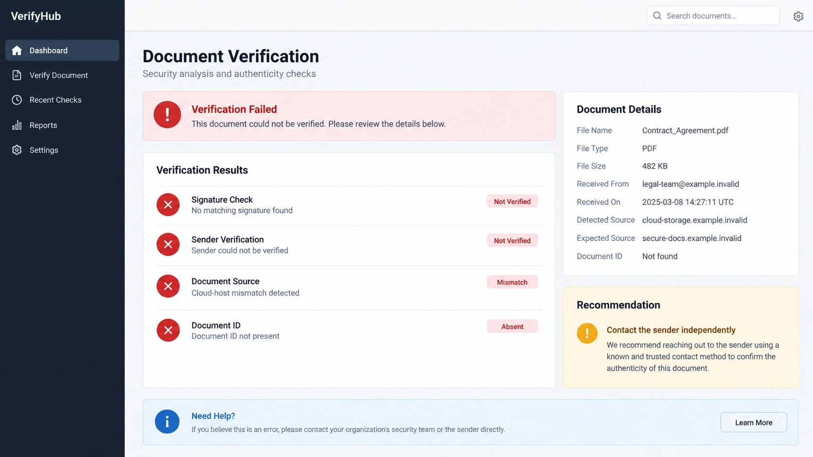Click the Recent Checks clock icon
813x457 pixels.
click(x=17, y=100)
